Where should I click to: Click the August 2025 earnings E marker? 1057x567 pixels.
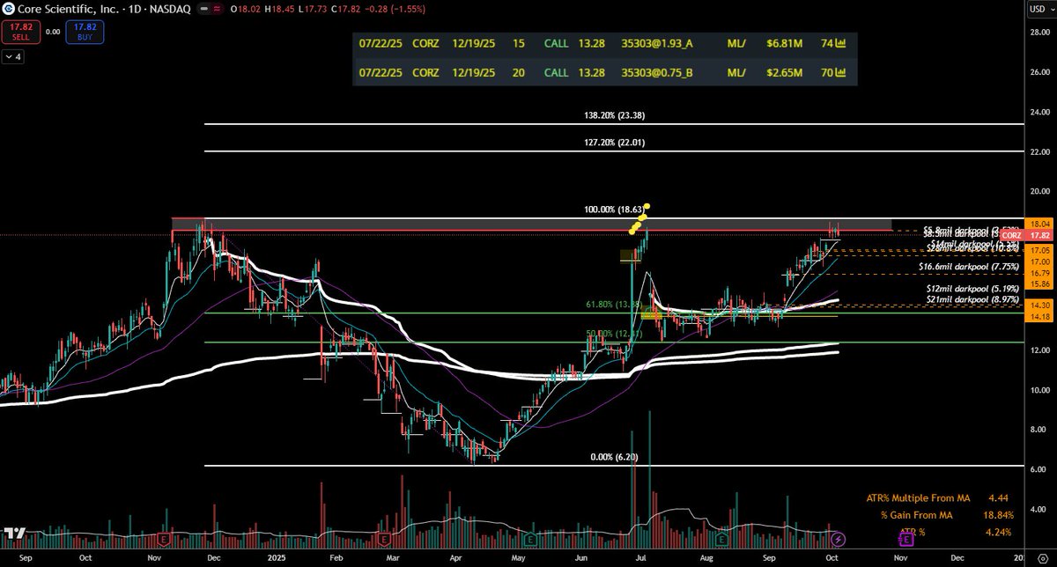point(721,537)
